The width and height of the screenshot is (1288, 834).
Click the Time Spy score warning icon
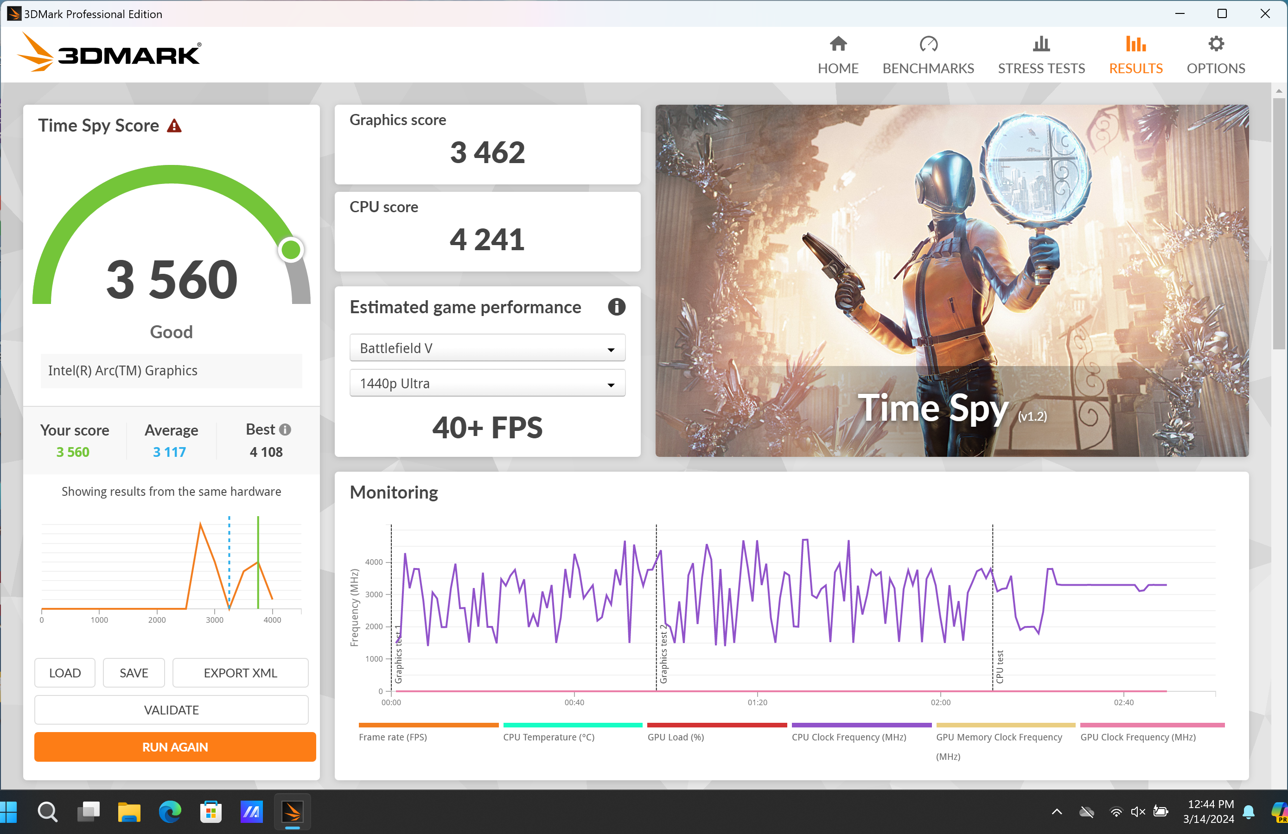click(x=174, y=126)
